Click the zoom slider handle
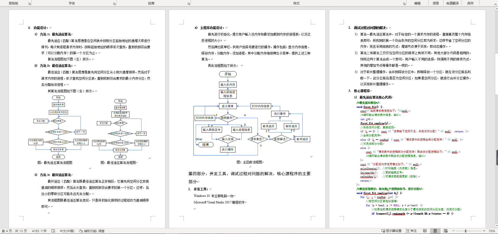Viewport: 498px width, 234px height. click(465, 231)
